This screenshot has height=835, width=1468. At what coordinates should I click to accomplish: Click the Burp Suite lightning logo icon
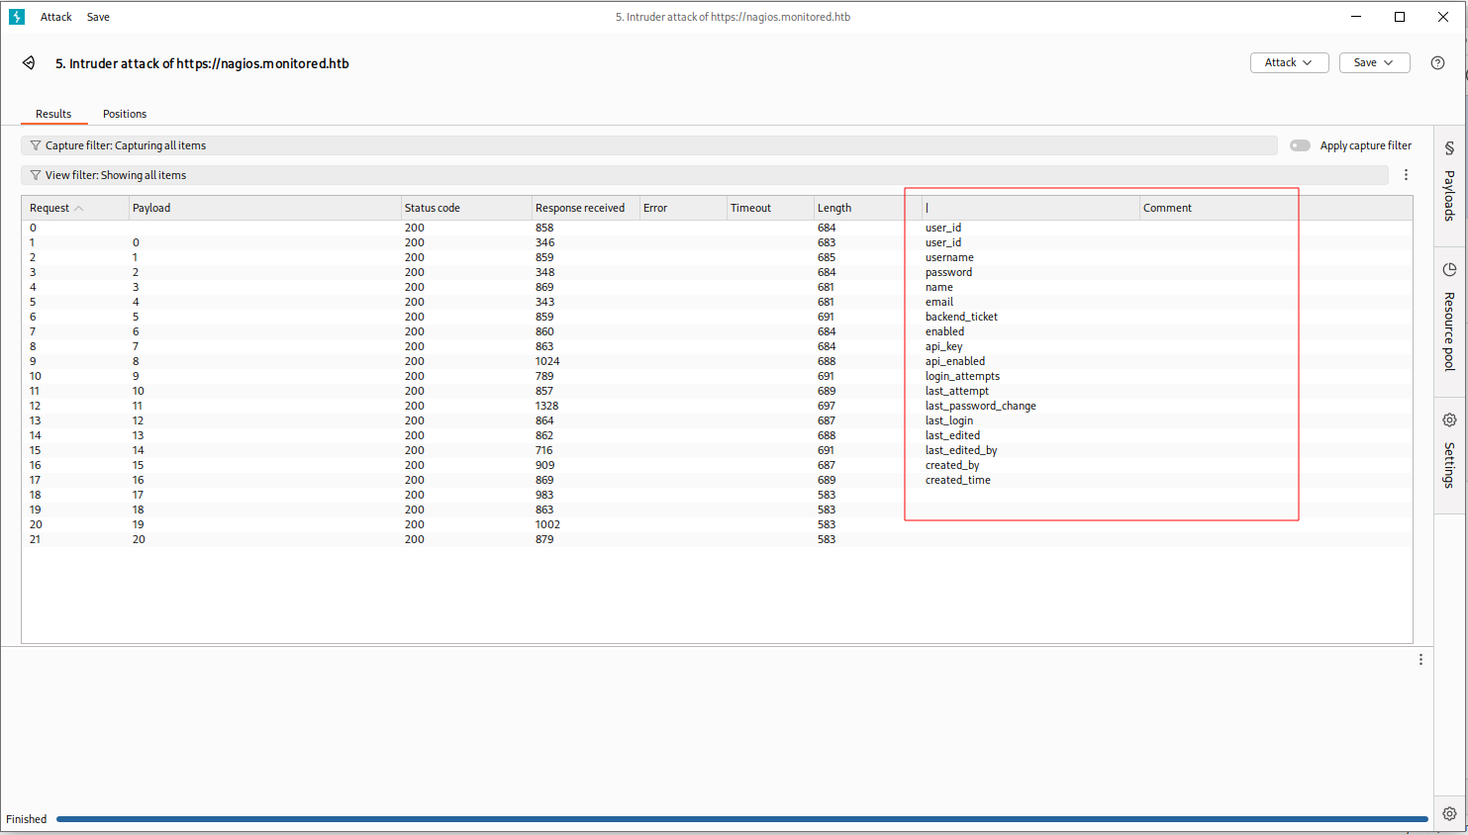point(17,17)
